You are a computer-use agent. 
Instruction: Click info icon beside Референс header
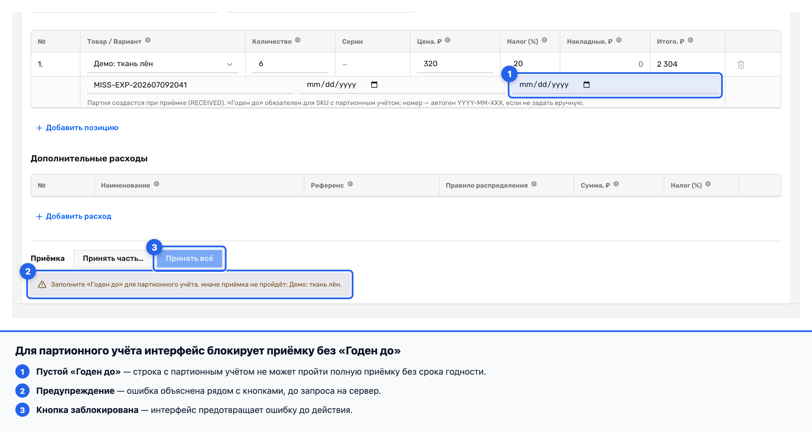[350, 184]
